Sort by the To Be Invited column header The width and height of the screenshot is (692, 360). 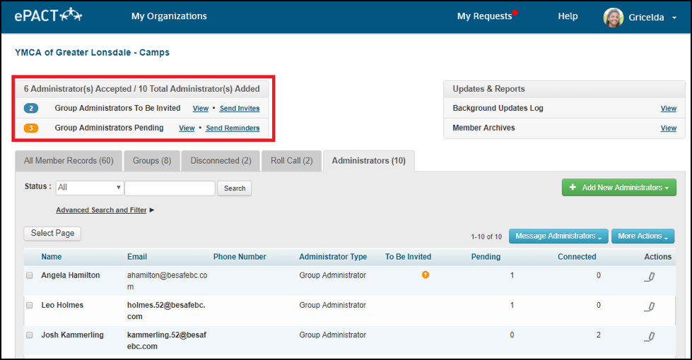[x=409, y=257]
